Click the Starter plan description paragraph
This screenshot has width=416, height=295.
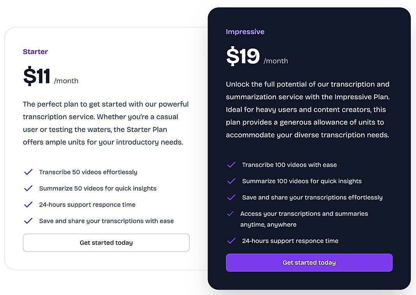pyautogui.click(x=106, y=123)
